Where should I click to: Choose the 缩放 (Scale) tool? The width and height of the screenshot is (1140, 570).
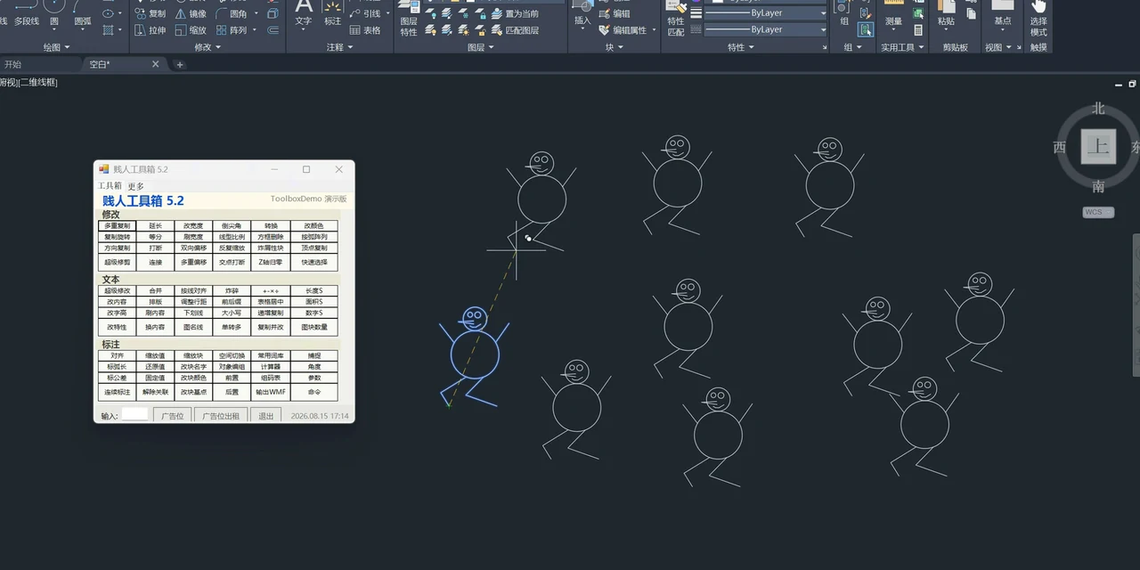tap(191, 29)
